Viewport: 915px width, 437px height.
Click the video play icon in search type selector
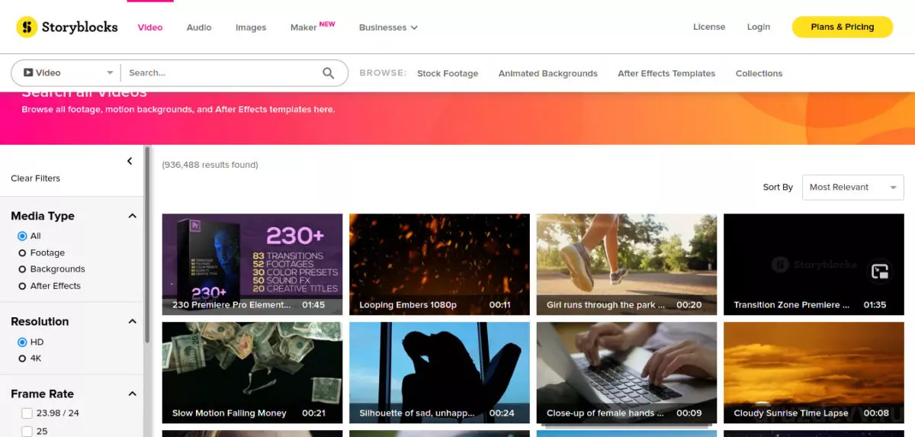click(28, 73)
